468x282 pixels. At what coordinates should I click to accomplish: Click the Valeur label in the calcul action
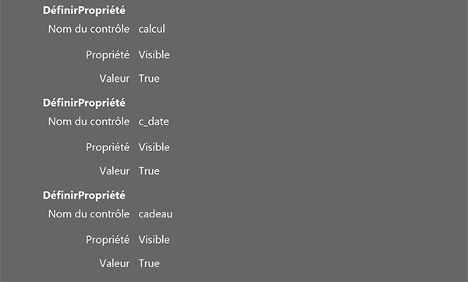click(x=115, y=79)
